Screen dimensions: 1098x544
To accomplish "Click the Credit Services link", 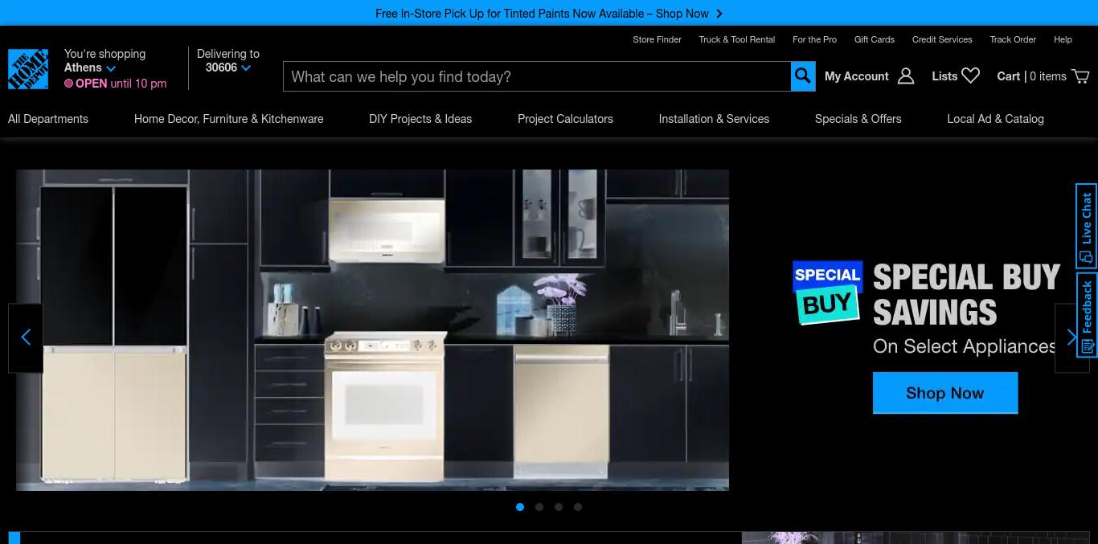I will point(942,39).
